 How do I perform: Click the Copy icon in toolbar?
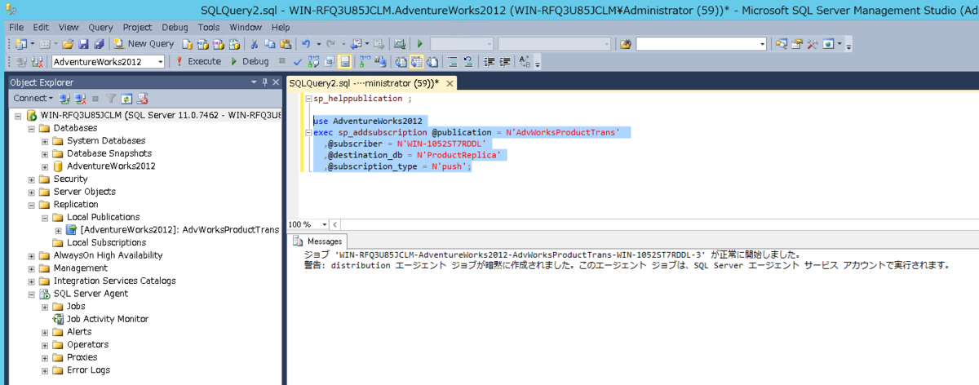270,43
